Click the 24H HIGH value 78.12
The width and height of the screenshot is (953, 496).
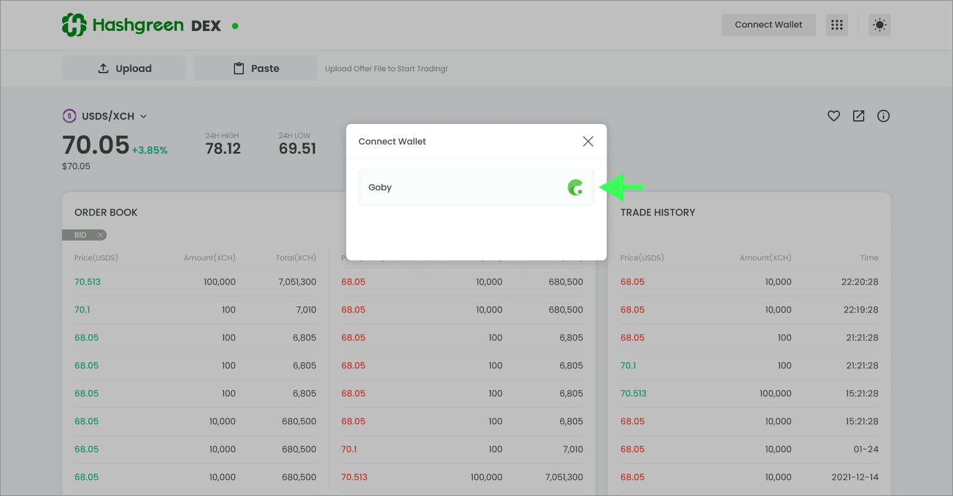click(x=223, y=149)
